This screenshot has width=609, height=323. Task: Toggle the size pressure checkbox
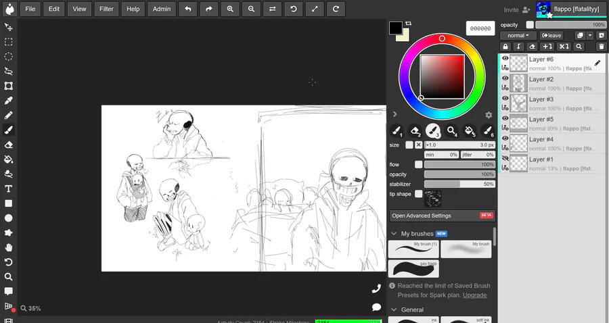[x=409, y=145]
